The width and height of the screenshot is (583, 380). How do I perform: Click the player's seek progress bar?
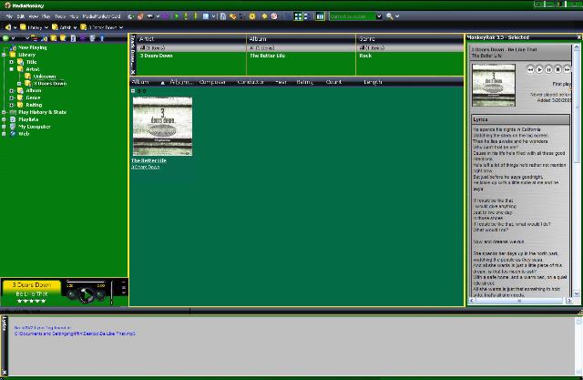86,282
